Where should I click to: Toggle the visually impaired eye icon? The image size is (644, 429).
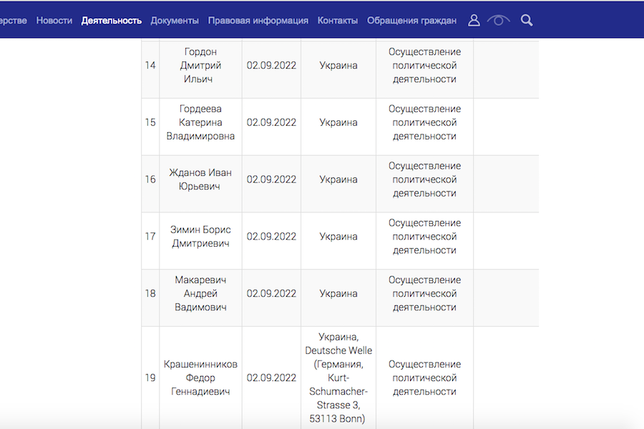(x=498, y=21)
